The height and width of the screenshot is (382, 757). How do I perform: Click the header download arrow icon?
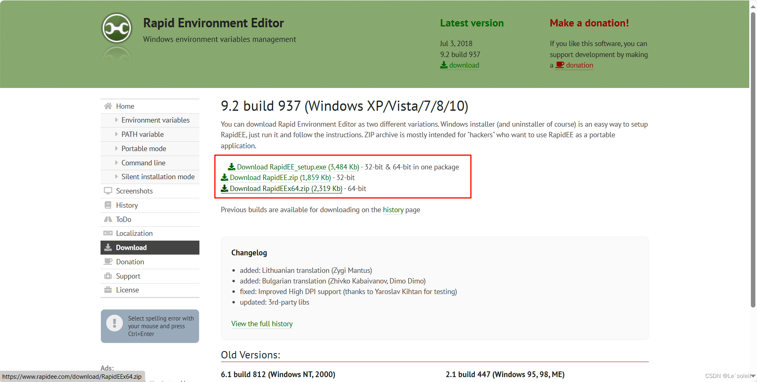pyautogui.click(x=444, y=65)
